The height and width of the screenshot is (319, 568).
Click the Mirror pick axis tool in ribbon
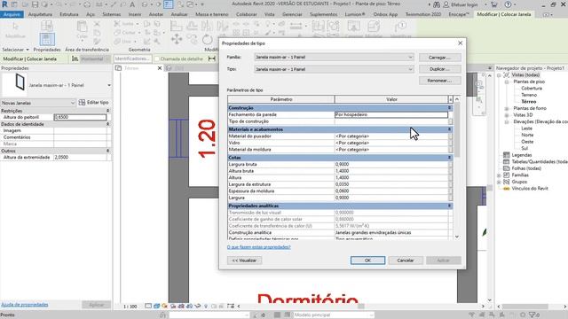[207, 26]
